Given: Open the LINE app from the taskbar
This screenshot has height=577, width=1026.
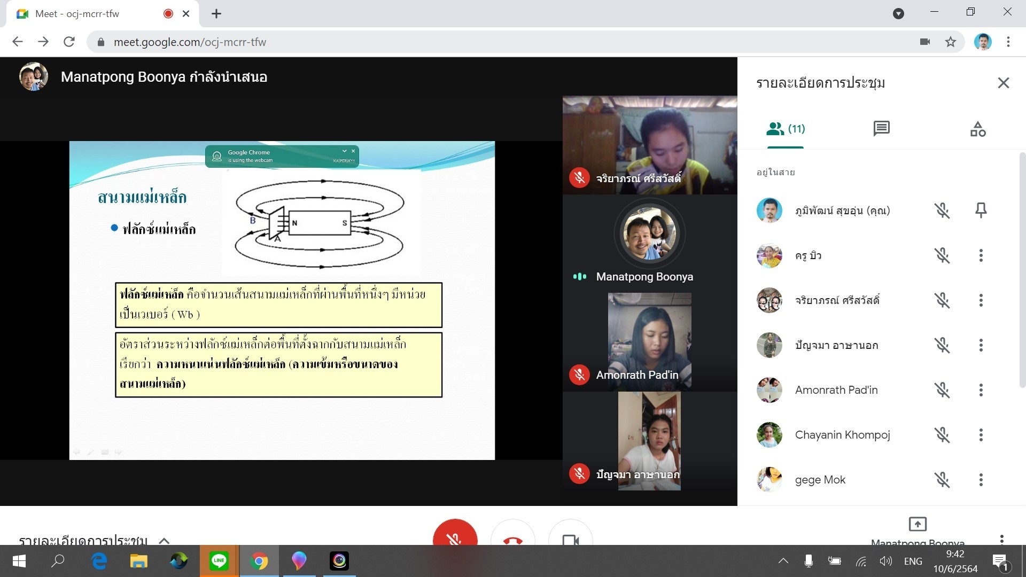Looking at the screenshot, I should (x=219, y=561).
